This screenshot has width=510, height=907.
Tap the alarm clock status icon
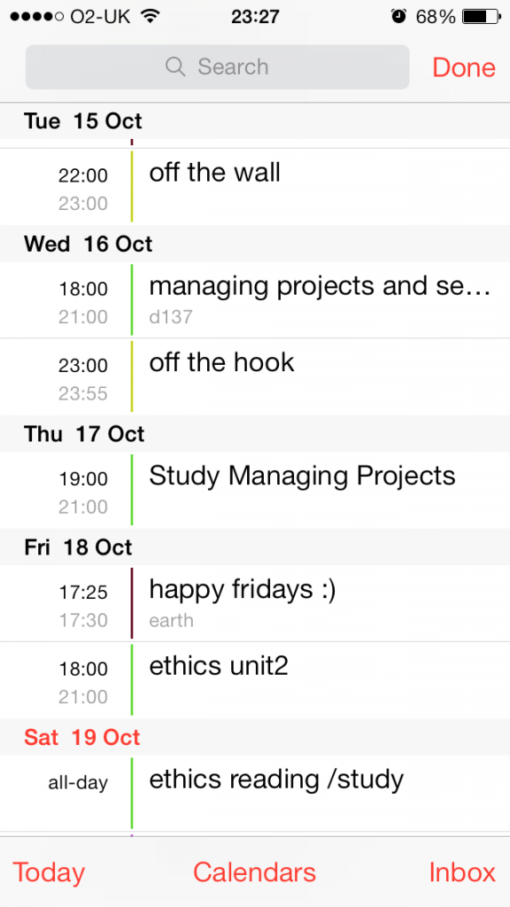(x=399, y=17)
